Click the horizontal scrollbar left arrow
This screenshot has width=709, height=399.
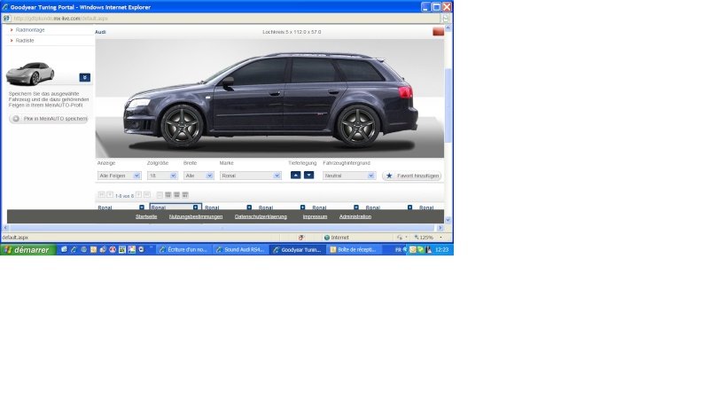[5, 228]
